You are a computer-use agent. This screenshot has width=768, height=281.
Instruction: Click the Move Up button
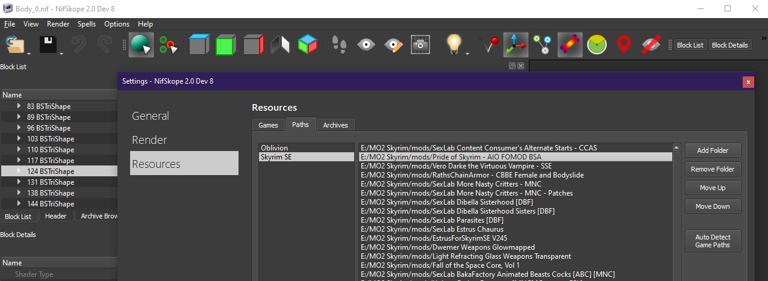pyautogui.click(x=713, y=188)
